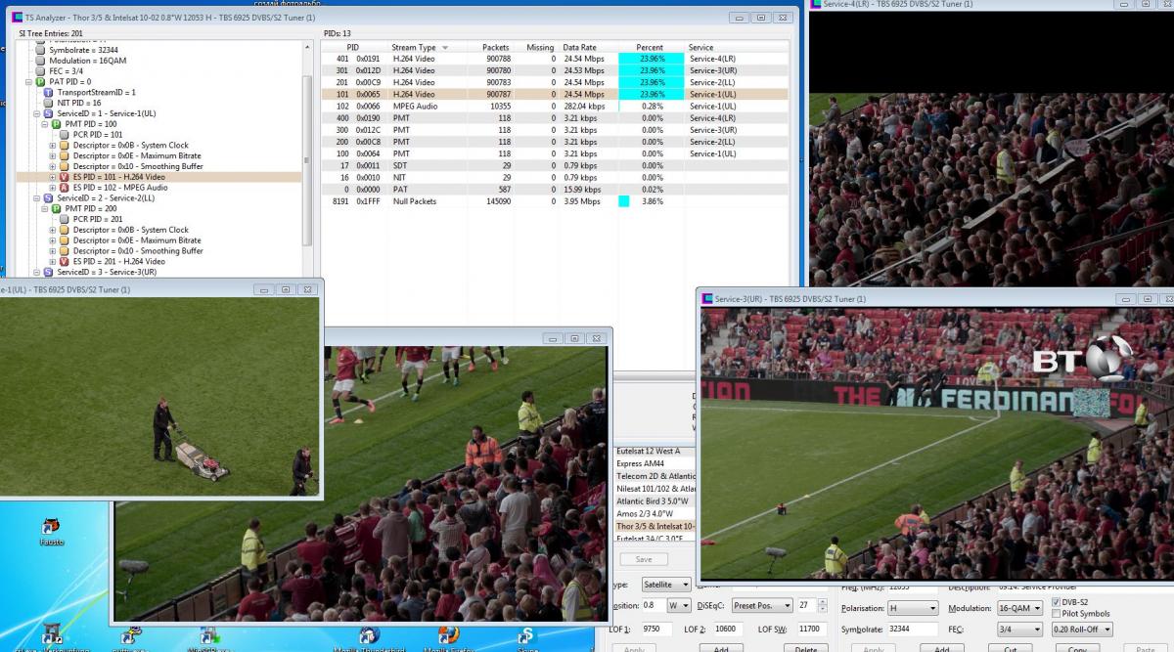Click the icon beside Symbolrate = 32344
The height and width of the screenshot is (652, 1174).
[41, 50]
